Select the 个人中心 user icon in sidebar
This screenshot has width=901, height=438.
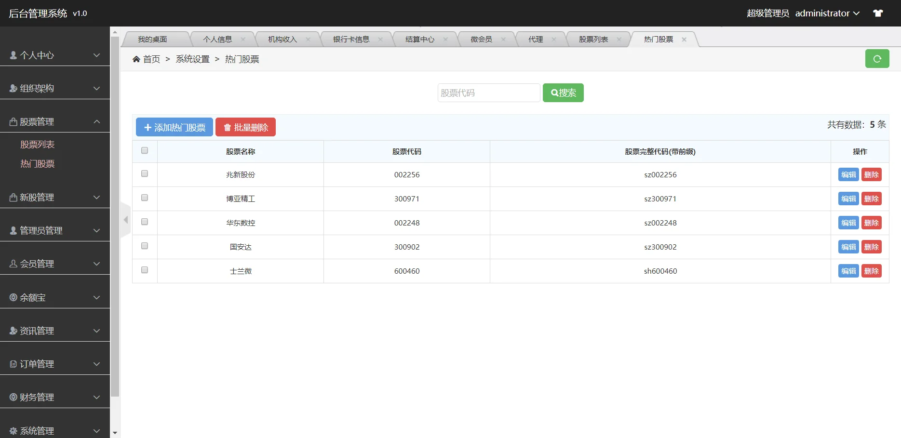[12, 55]
